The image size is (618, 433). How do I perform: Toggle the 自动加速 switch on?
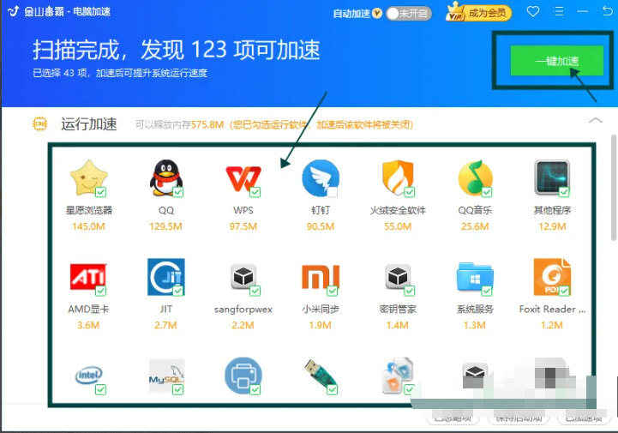tap(408, 14)
